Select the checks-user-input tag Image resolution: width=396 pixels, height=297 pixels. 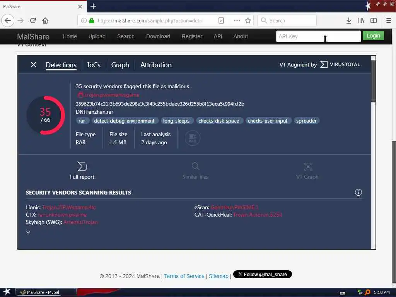point(268,121)
